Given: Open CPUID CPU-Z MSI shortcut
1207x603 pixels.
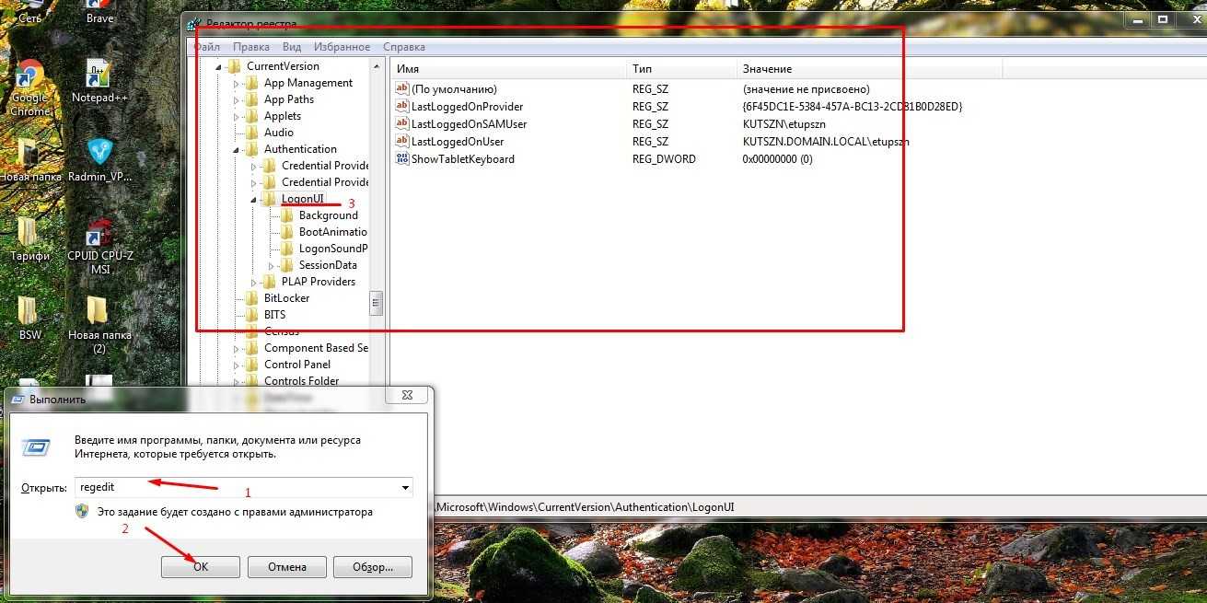Looking at the screenshot, I should coord(99,235).
